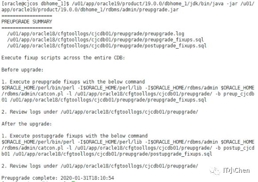Click the first 'Review logs under' line
This screenshot has width=258, height=182.
[100, 112]
